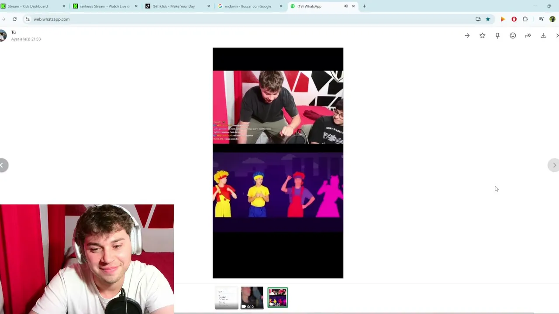Close the mclovin Google tab
559x314 pixels.
tap(281, 6)
